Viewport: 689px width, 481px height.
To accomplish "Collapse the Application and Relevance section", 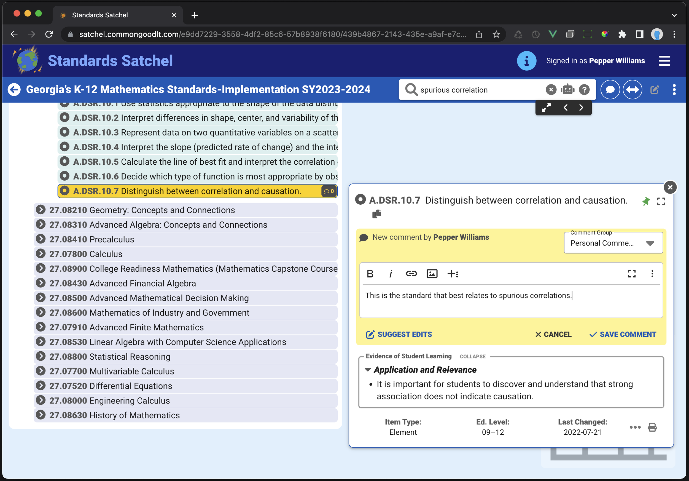I will 368,370.
